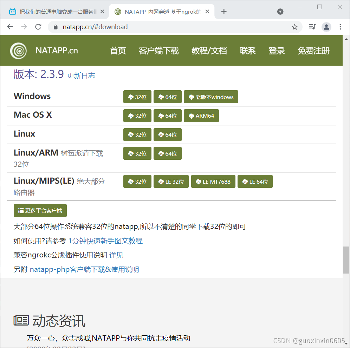350x348 pixels.
Task: Download Windows 64位 client
Action: (x=168, y=97)
